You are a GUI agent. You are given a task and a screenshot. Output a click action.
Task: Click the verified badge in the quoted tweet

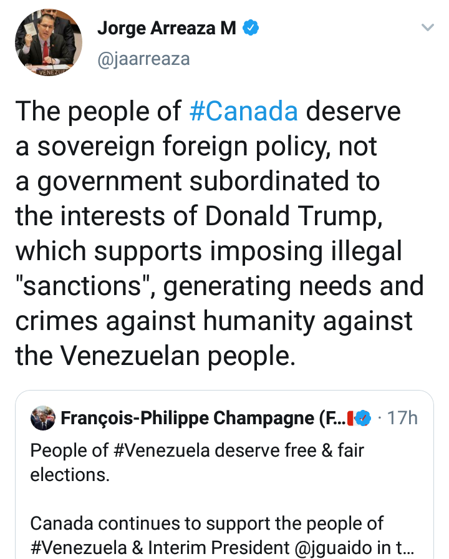[x=364, y=417]
